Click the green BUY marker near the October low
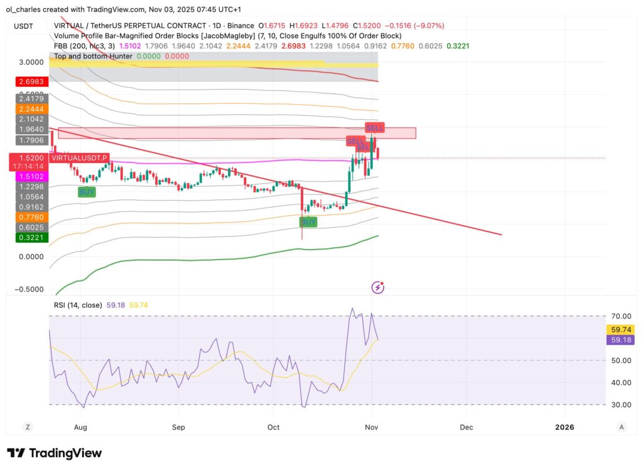Image resolution: width=643 pixels, height=471 pixels. click(308, 221)
